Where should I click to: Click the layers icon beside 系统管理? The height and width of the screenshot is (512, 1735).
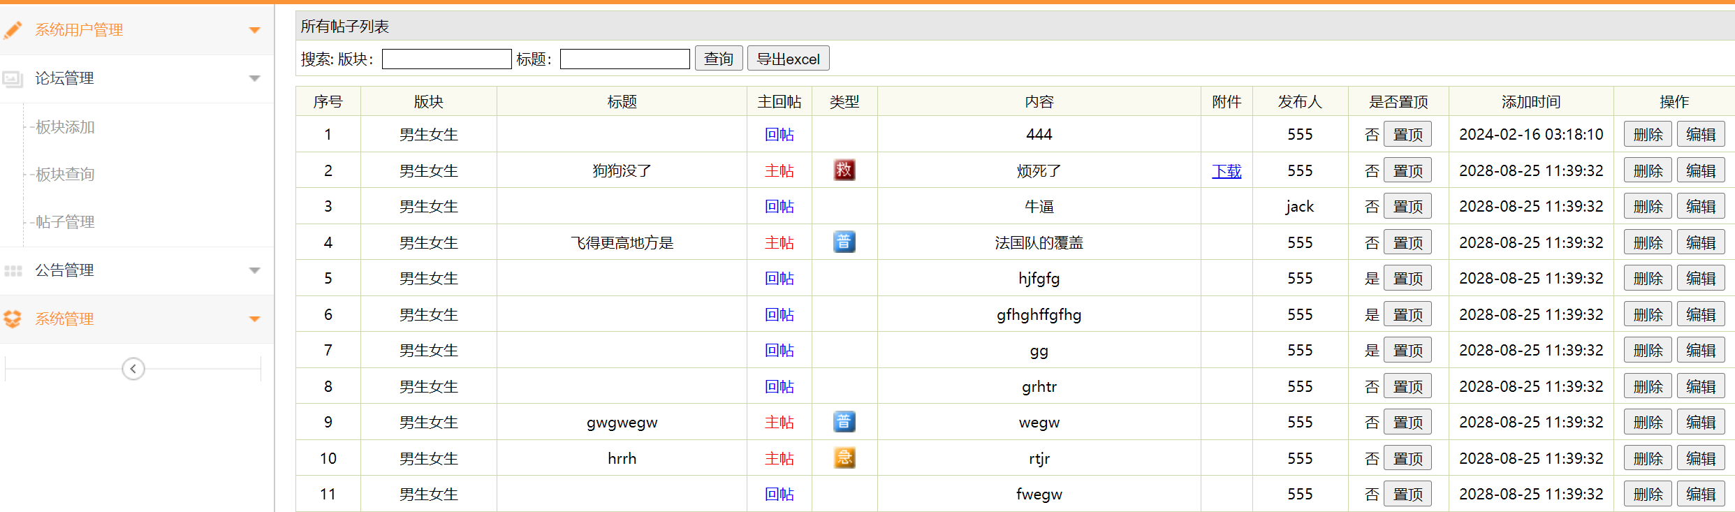[x=13, y=319]
